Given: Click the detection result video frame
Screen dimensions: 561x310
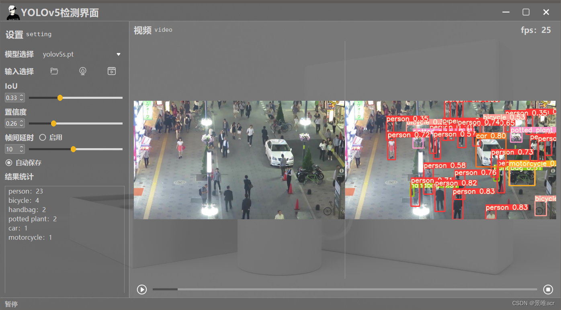Looking at the screenshot, I should pyautogui.click(x=450, y=160).
